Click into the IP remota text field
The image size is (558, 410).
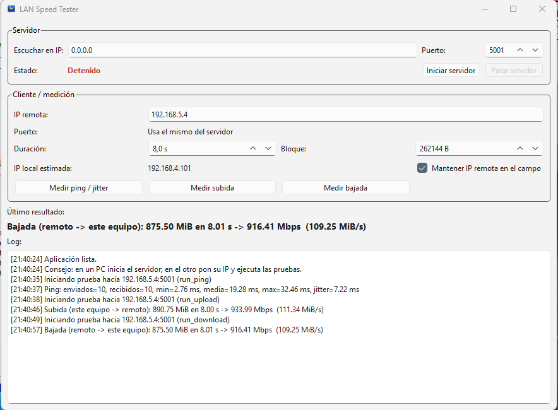pyautogui.click(x=345, y=115)
